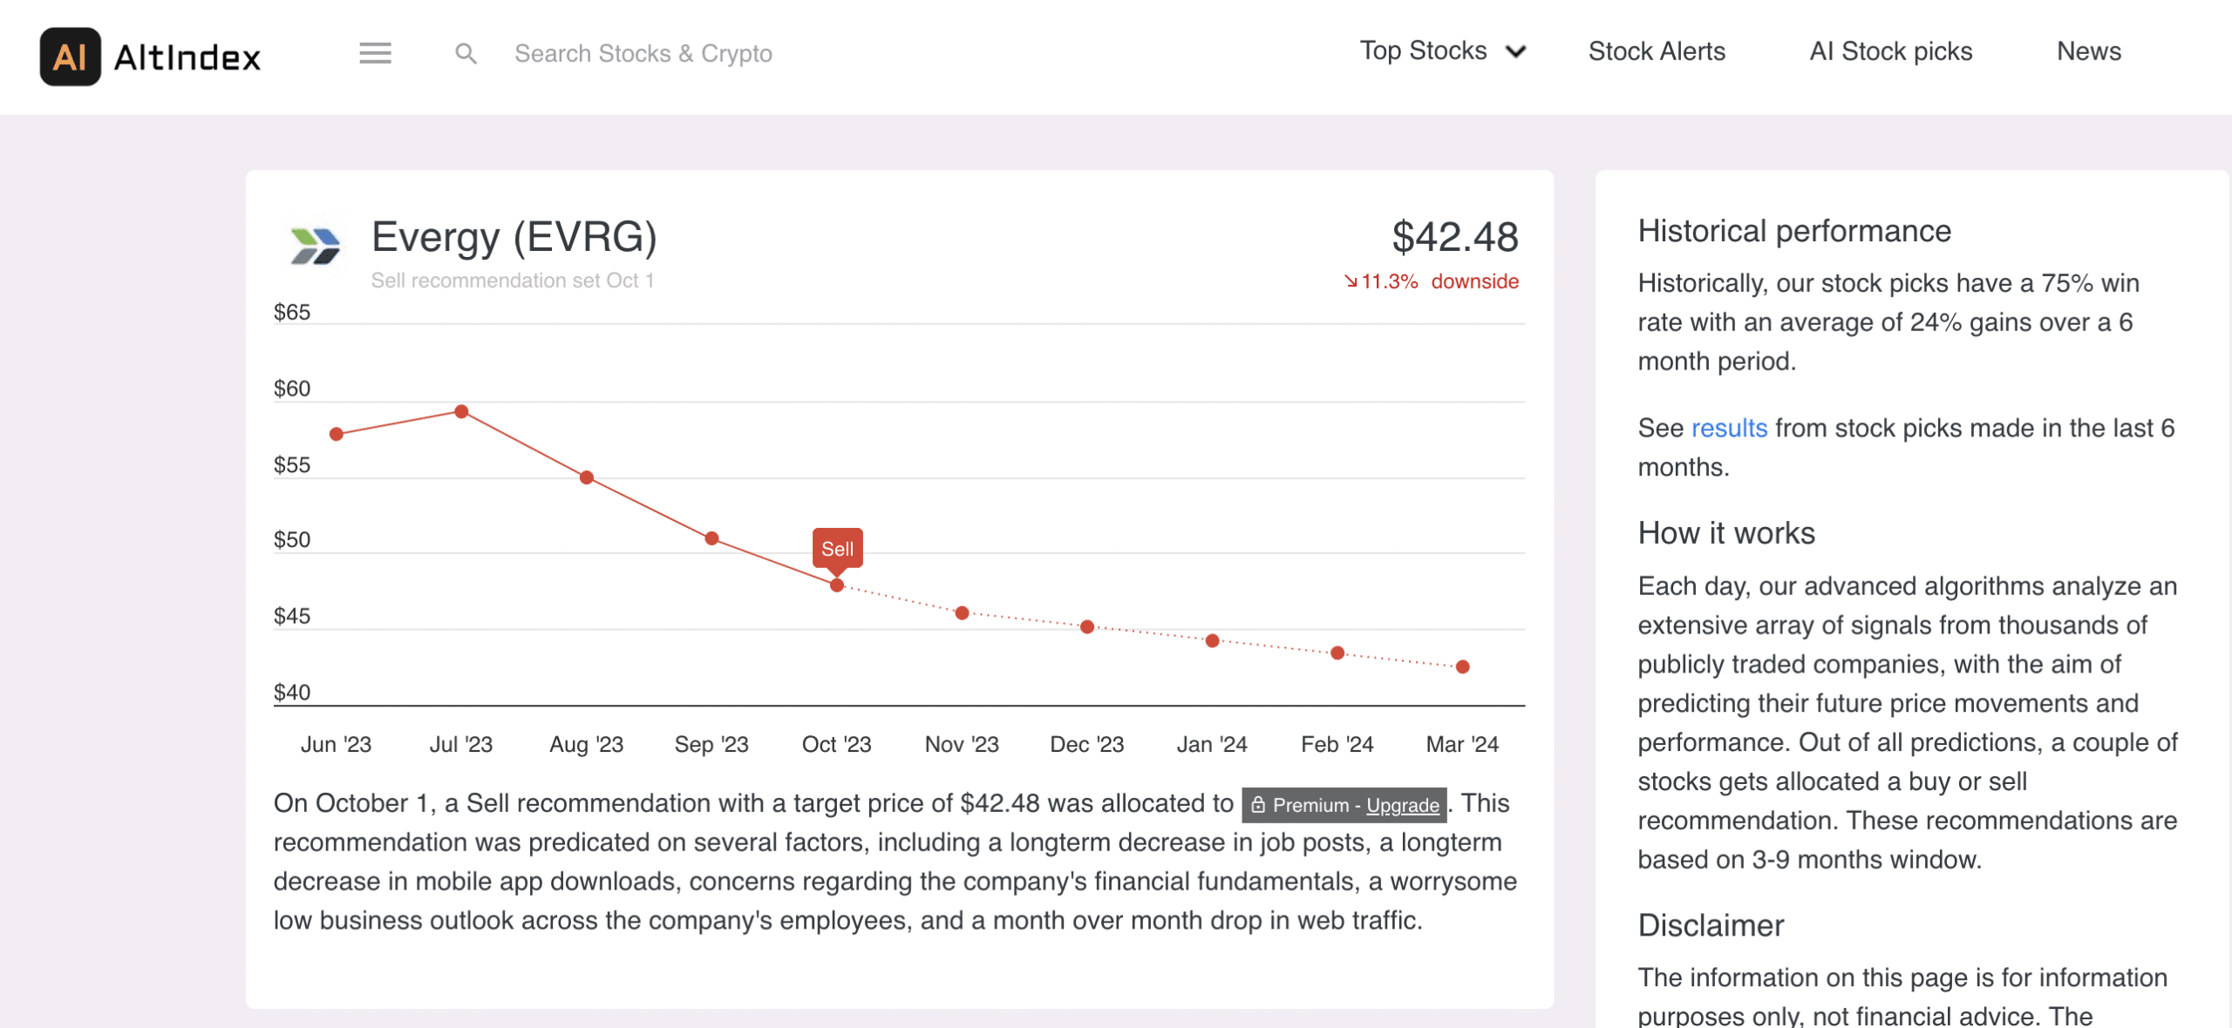Select the Feb '24 data point

[1338, 653]
